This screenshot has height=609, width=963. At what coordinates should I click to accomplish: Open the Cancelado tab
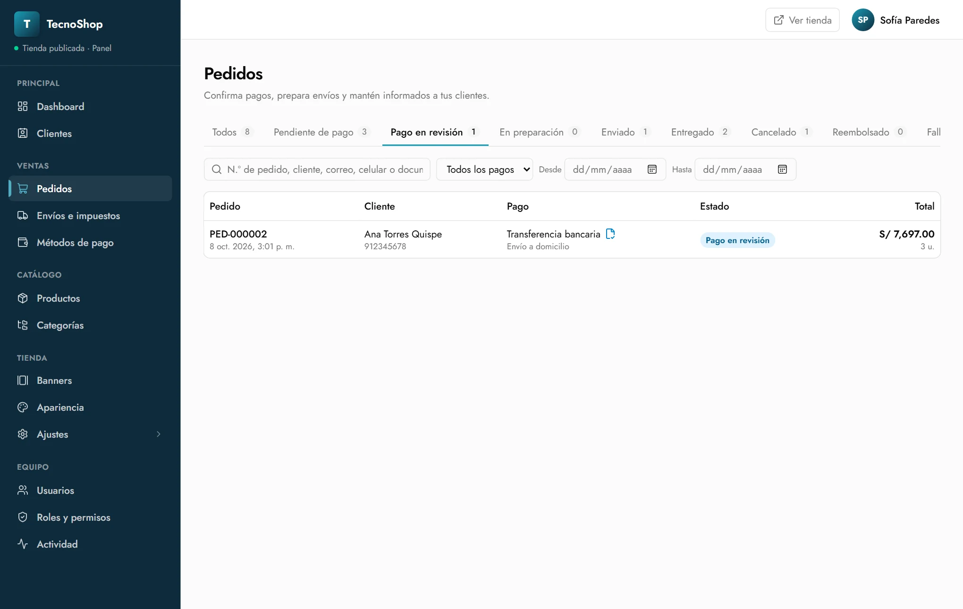point(781,132)
